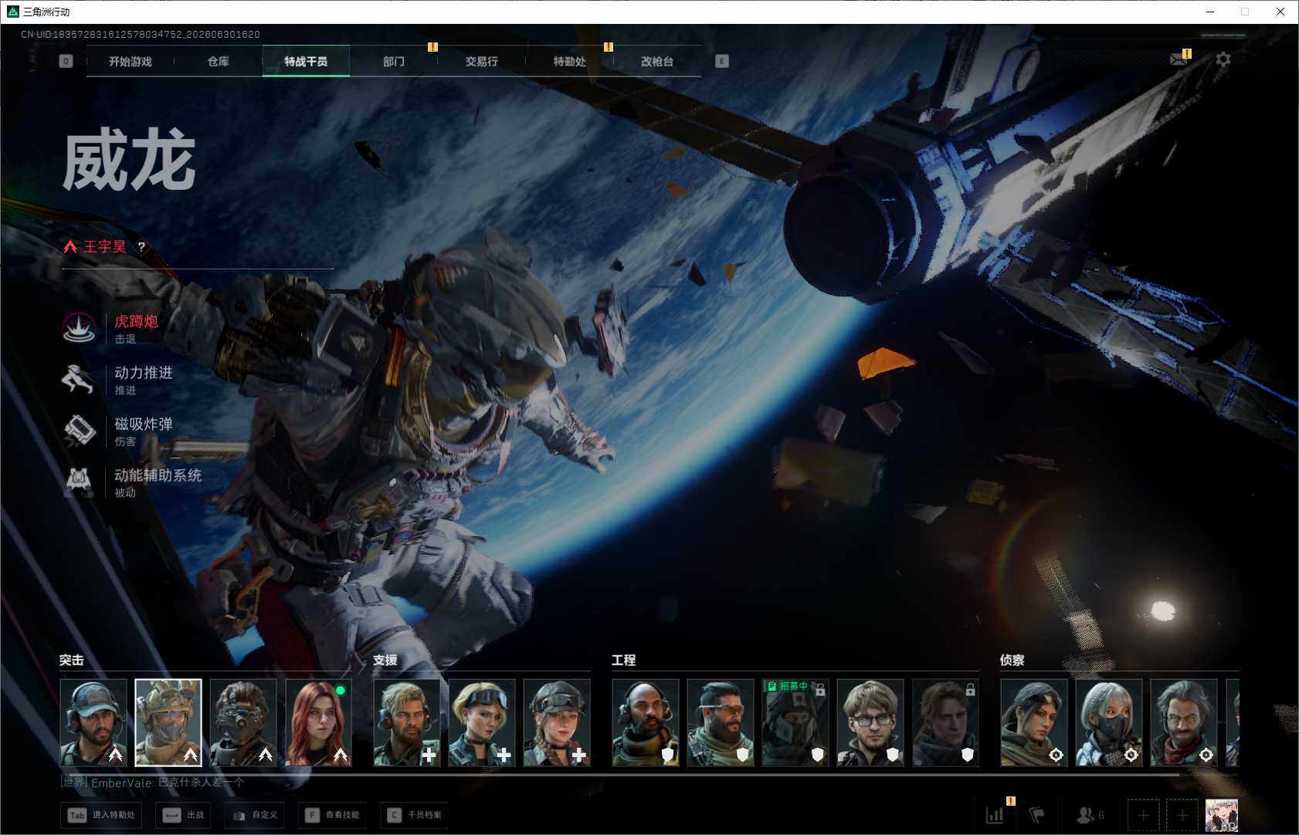Viewport: 1299px width, 835px height.
Task: Select the 动力推进 skill icon
Action: coord(79,380)
